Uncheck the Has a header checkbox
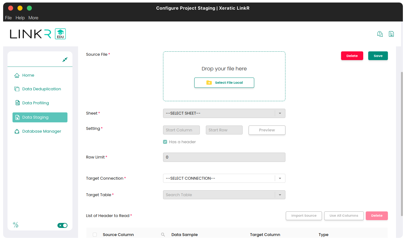 coord(165,142)
